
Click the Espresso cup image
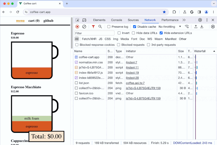35,60
